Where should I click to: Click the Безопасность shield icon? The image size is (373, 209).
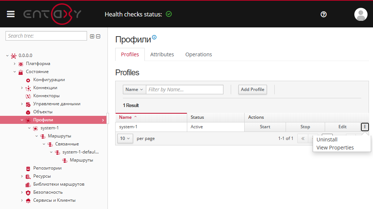click(28, 193)
